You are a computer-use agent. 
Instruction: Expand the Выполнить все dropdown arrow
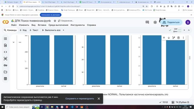tap(63, 30)
